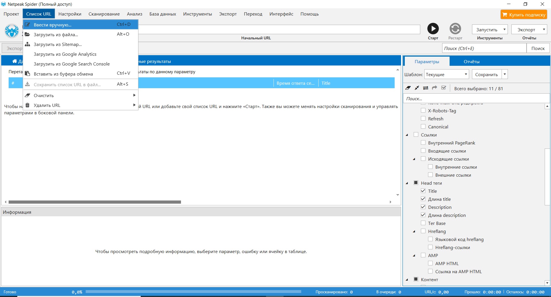This screenshot has width=551, height=297.
Task: Open the arrow dropdown next to Сохранить
Action: click(505, 74)
